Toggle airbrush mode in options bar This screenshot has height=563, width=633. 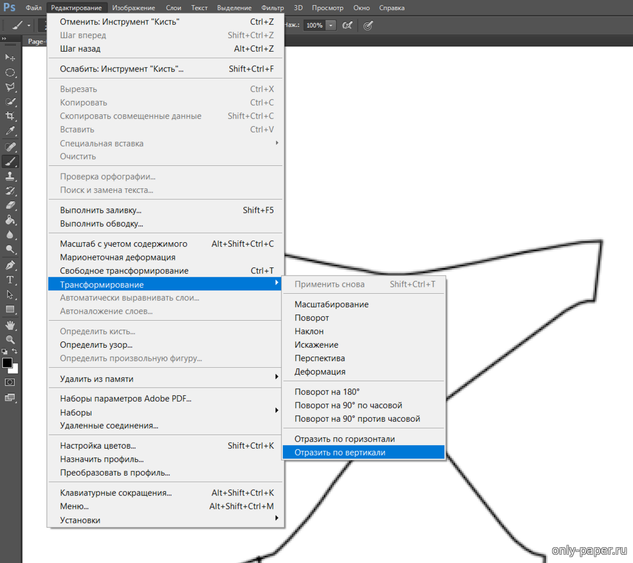[347, 25]
